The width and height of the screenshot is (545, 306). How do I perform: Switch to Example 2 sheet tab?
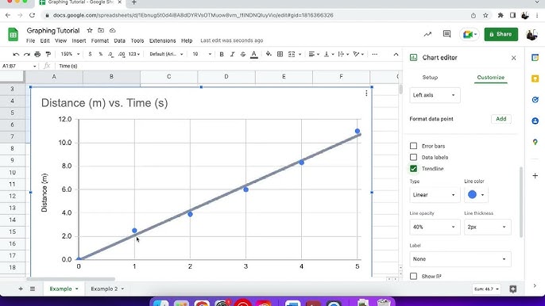tap(107, 289)
